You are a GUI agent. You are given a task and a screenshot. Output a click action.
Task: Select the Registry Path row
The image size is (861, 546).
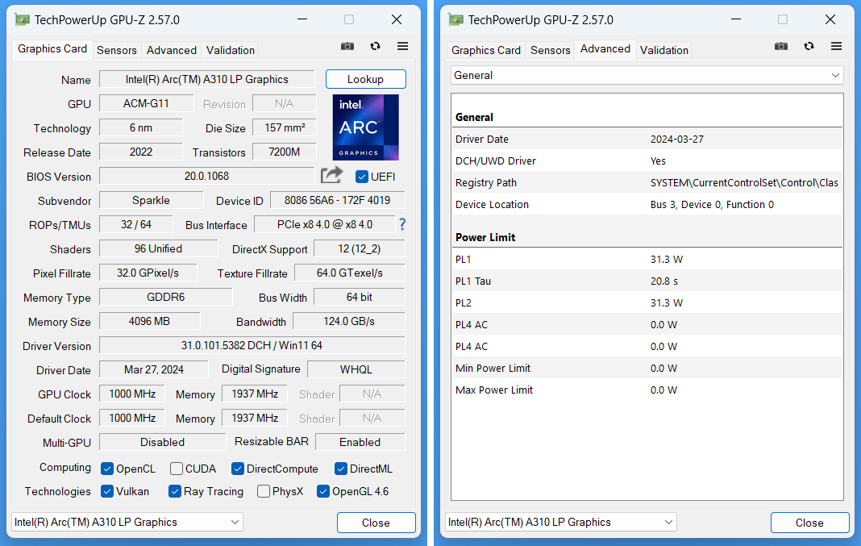pos(647,182)
